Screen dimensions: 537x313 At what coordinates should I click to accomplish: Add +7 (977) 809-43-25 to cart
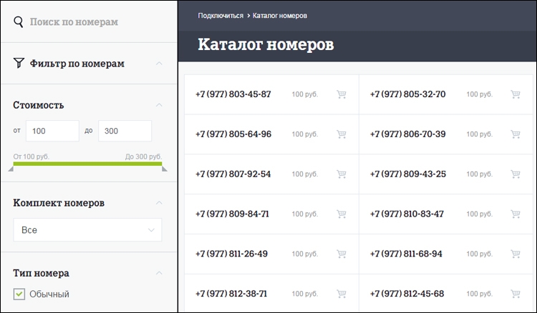[516, 174]
